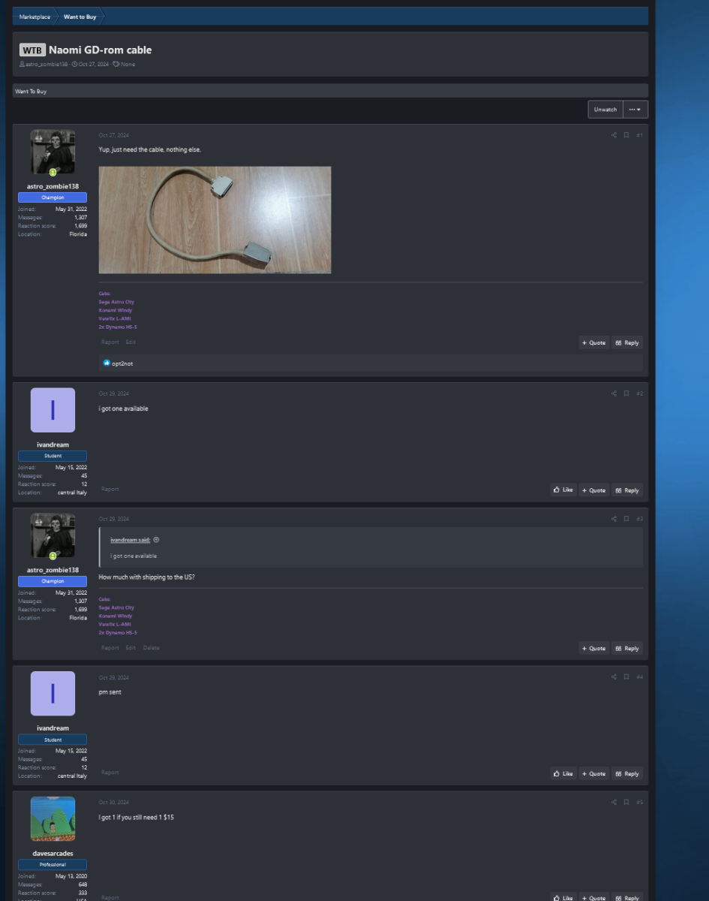Viewport: 709px width, 901px height.
Task: Enlarge the attached cable photo in post #1
Action: coord(215,220)
